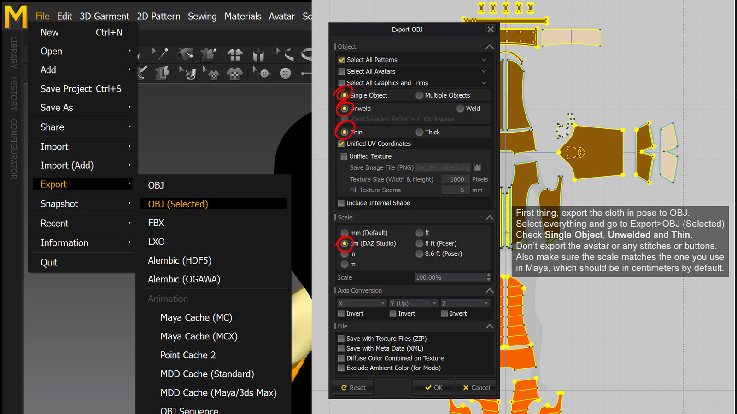Select the Pin cloth tool icon
The image size is (737, 414).
(185, 55)
